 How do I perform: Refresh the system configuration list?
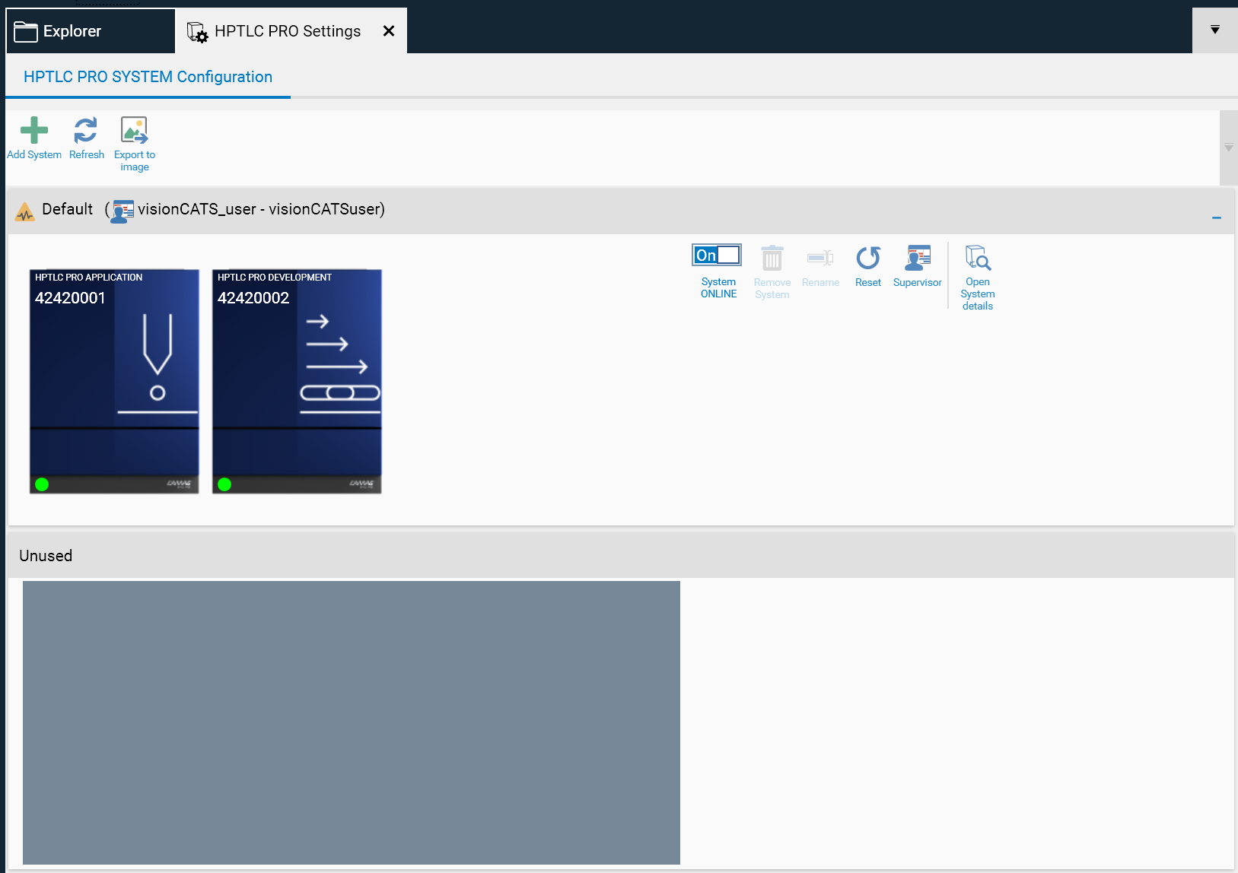pos(86,131)
